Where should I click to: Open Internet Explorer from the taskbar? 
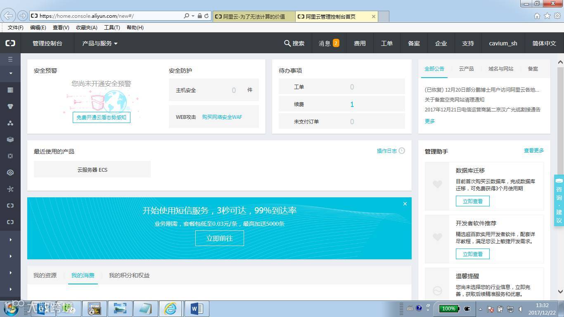tap(170, 308)
